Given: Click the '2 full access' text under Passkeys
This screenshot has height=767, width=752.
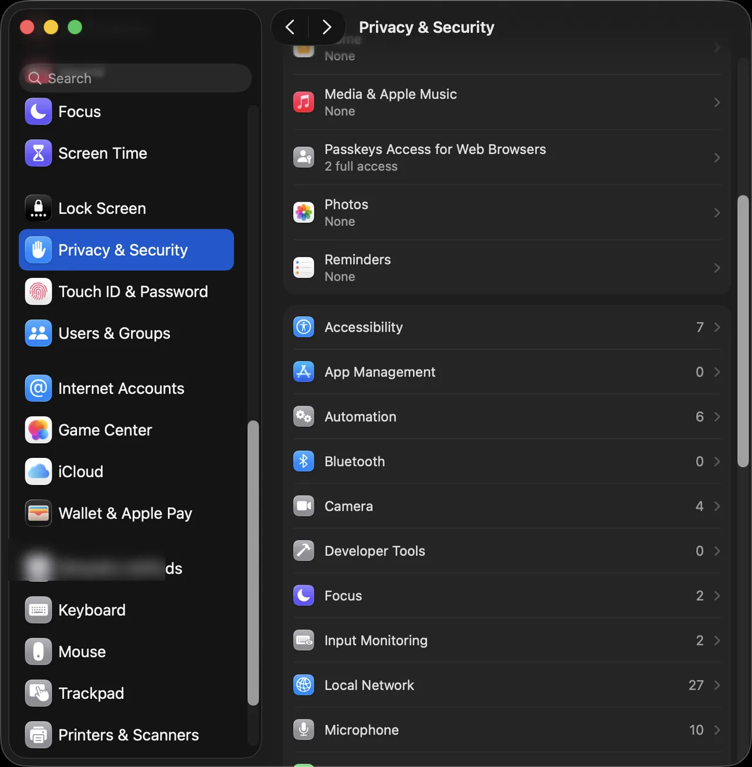Looking at the screenshot, I should click(x=361, y=166).
